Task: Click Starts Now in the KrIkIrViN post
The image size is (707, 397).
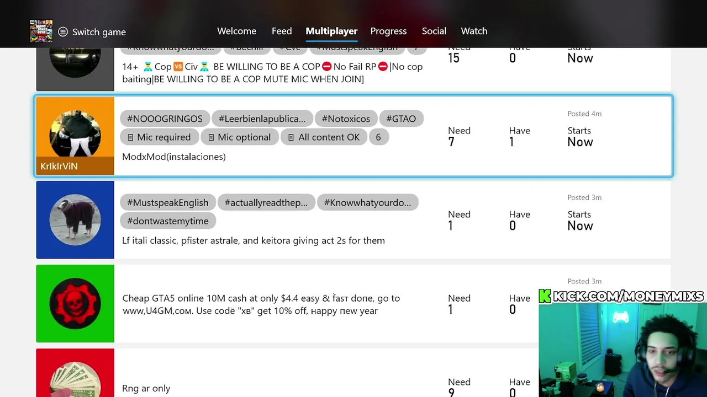Action: coord(580,137)
